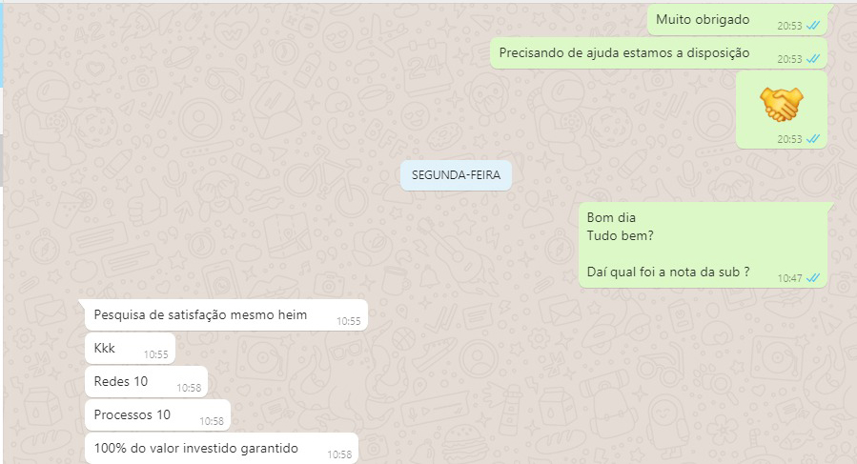Click the handshake emoji message
This screenshot has width=857, height=464.
coord(781,110)
